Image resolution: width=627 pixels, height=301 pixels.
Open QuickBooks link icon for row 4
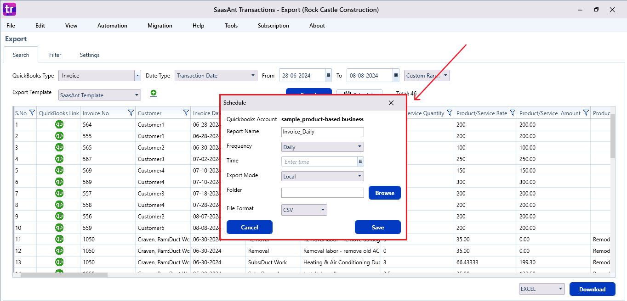(59, 159)
